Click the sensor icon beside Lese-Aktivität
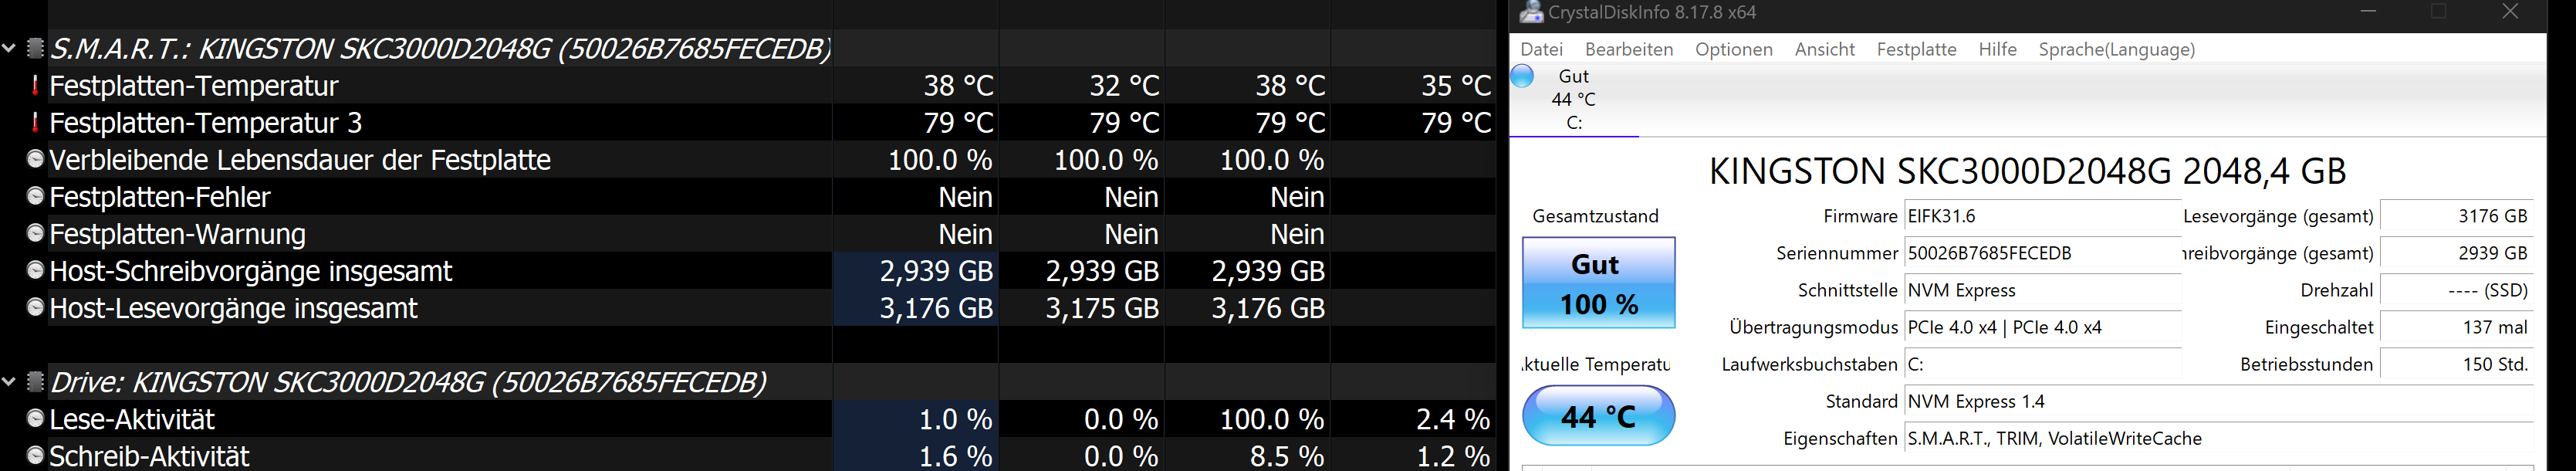 click(x=35, y=419)
